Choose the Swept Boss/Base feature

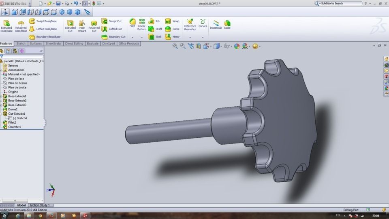pos(43,21)
